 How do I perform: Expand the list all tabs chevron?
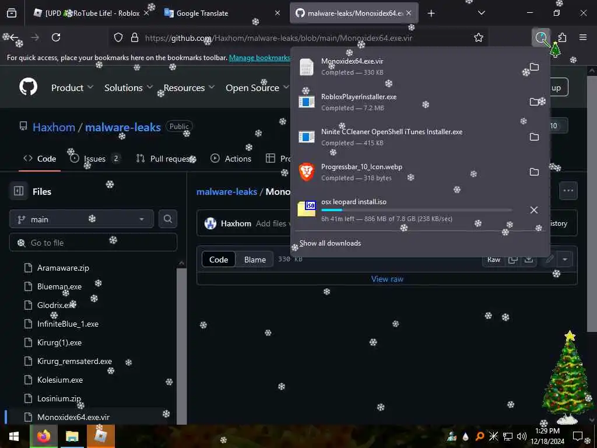(481, 13)
